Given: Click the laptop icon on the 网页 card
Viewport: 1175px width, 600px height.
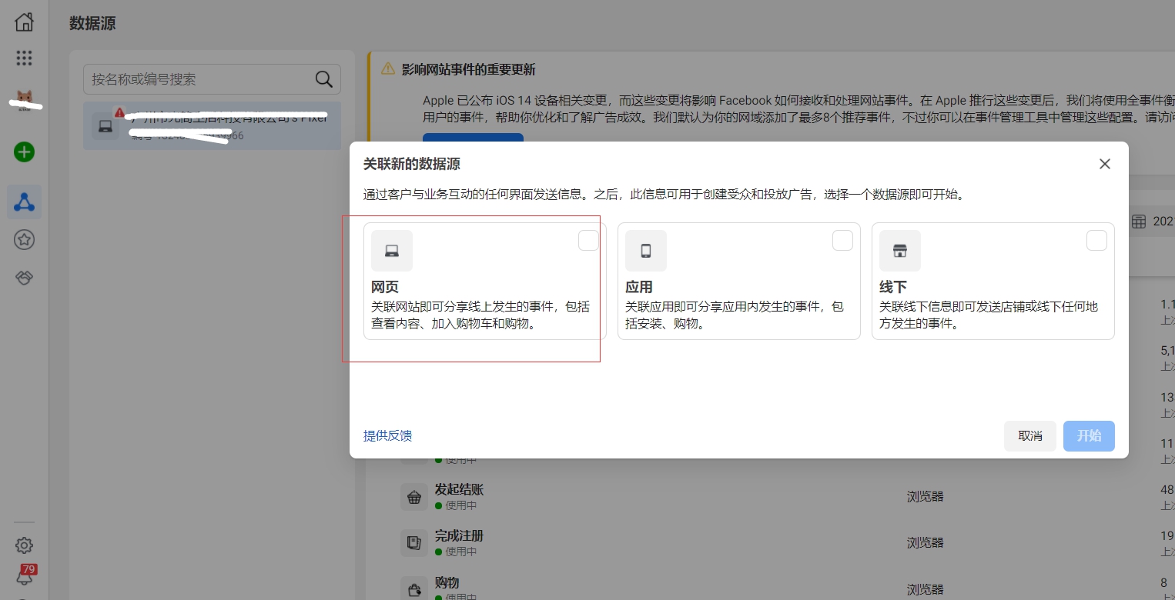Looking at the screenshot, I should [x=392, y=250].
